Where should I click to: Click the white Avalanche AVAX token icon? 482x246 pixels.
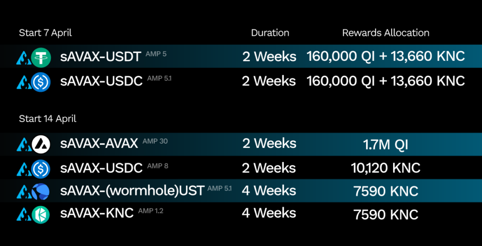40,144
